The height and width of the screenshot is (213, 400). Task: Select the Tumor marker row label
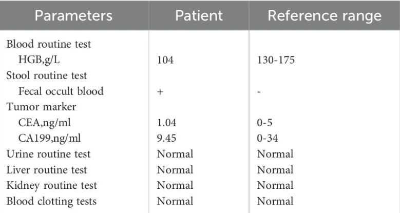(x=41, y=107)
